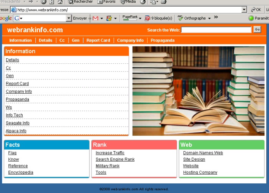This screenshot has height=193, width=269.
Task: Click the Google G icon in search box
Action: pyautogui.click(x=17, y=18)
